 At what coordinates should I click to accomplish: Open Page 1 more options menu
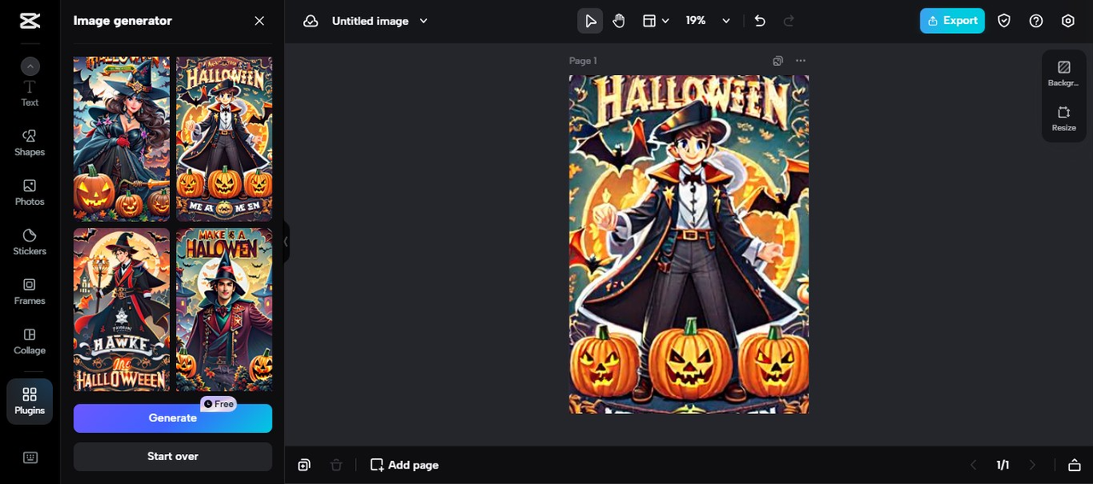pyautogui.click(x=800, y=61)
